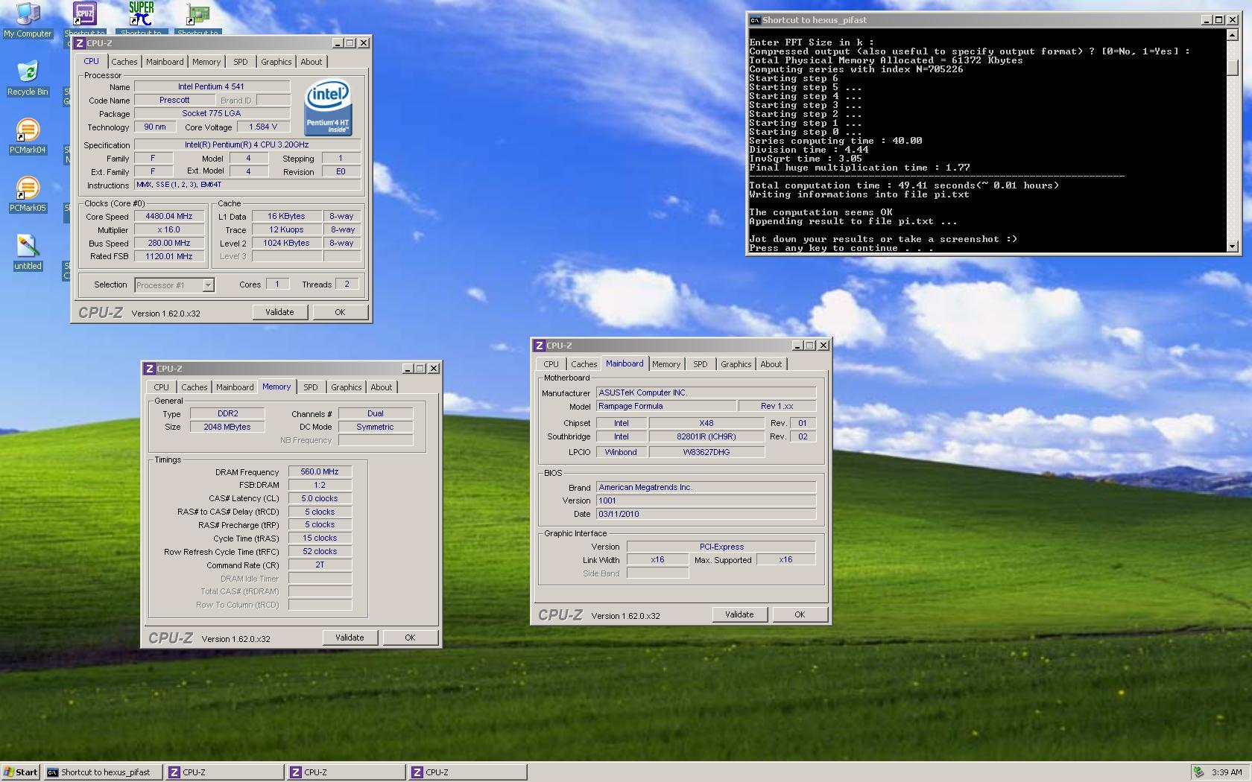
Task: Click the Bus Speed 280.00 MHz value
Action: tap(169, 244)
